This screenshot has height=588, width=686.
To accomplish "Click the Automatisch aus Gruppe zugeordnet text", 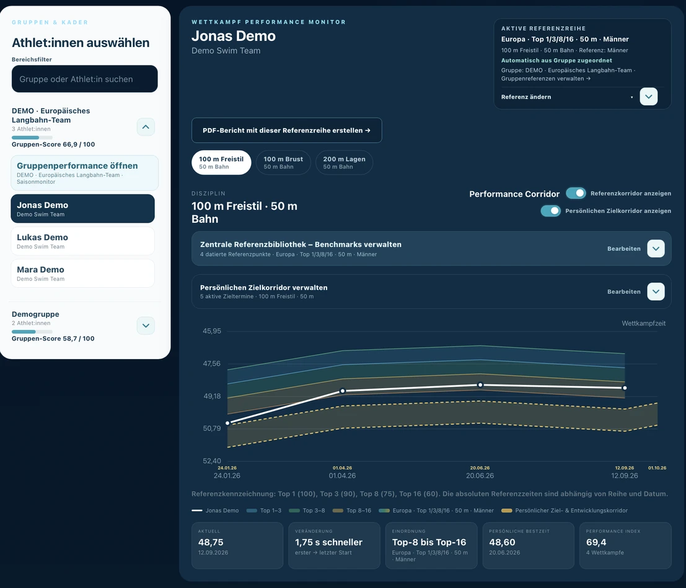I will [556, 60].
